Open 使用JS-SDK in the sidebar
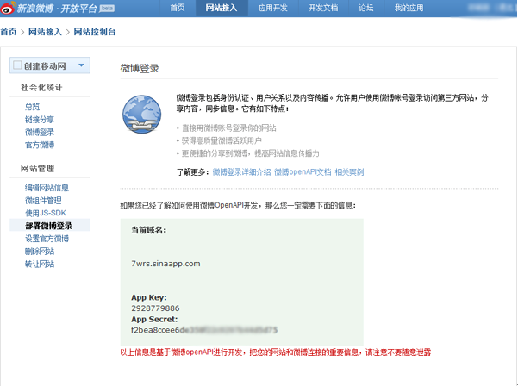This screenshot has height=386, width=518. coord(46,213)
